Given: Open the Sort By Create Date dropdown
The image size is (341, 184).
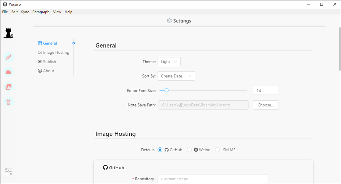Looking at the screenshot, I should [x=176, y=76].
